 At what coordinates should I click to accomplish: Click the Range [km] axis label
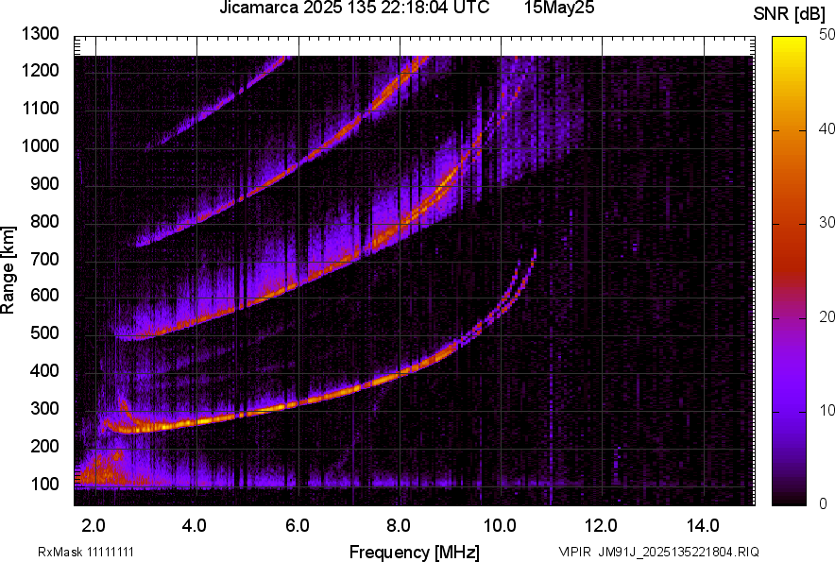tap(9, 270)
